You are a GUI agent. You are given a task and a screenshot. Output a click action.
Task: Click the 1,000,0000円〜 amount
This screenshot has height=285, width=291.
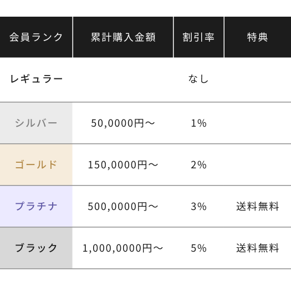tap(122, 248)
